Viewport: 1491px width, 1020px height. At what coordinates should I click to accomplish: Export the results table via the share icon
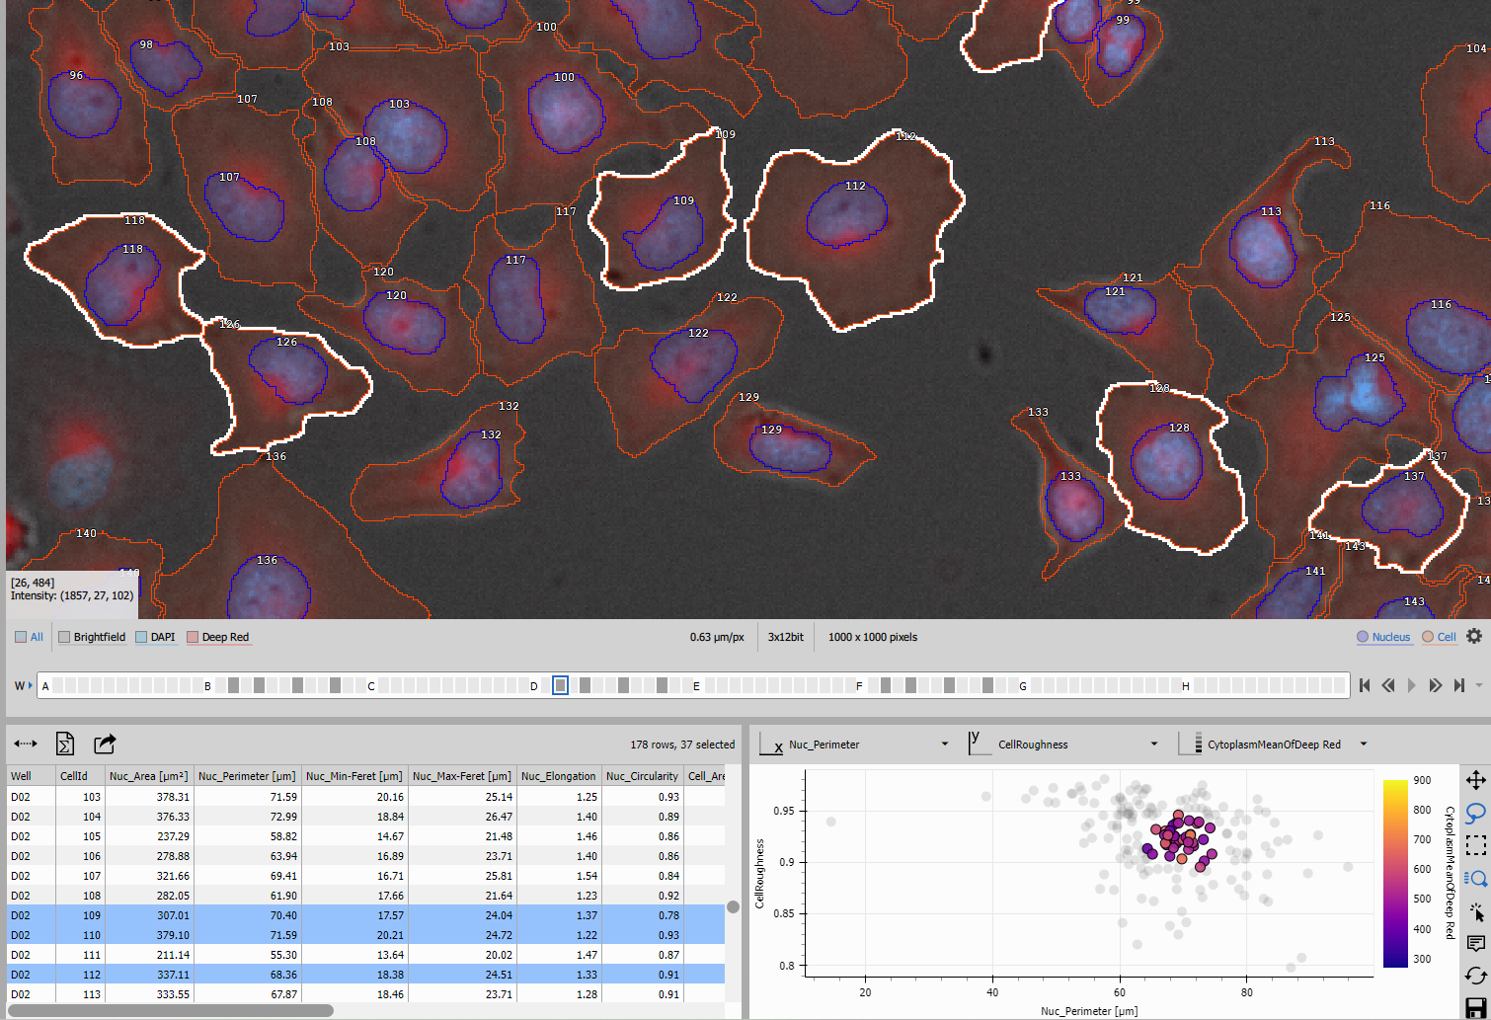(x=105, y=744)
